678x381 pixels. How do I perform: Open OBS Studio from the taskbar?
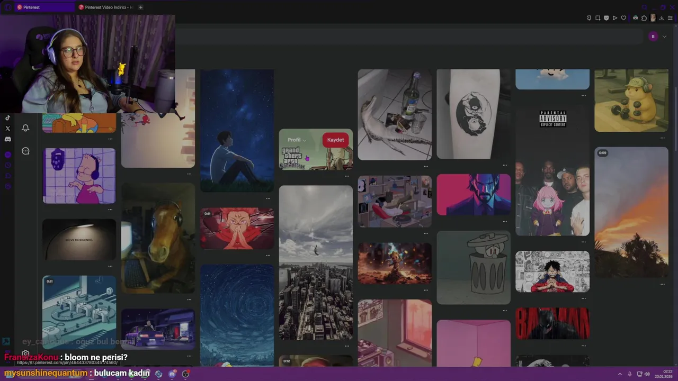(x=185, y=374)
